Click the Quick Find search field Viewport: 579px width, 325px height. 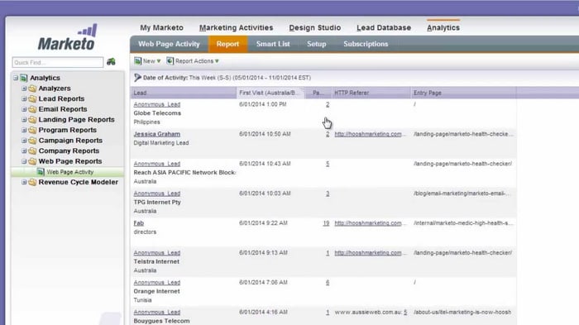pos(58,62)
